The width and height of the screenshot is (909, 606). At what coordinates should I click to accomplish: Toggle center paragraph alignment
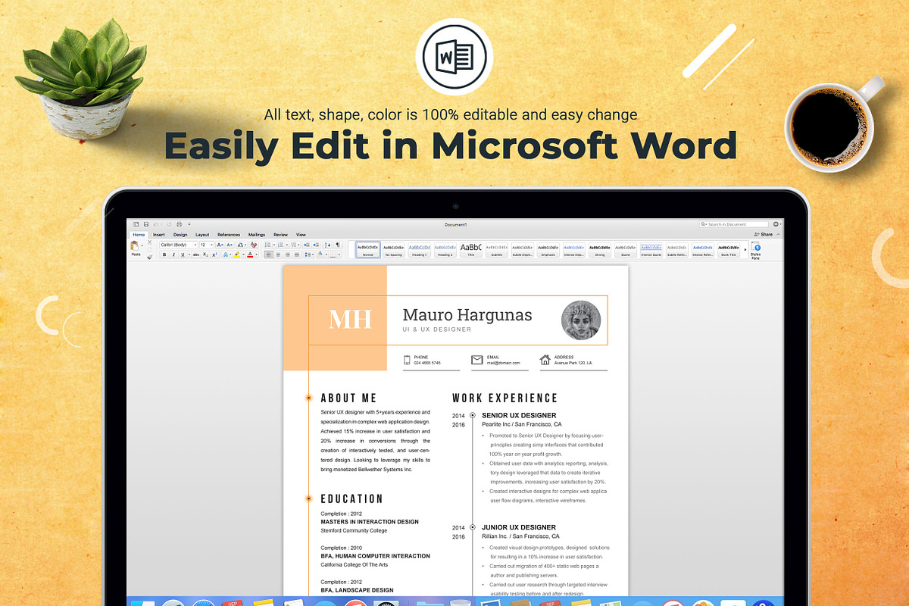(x=278, y=255)
